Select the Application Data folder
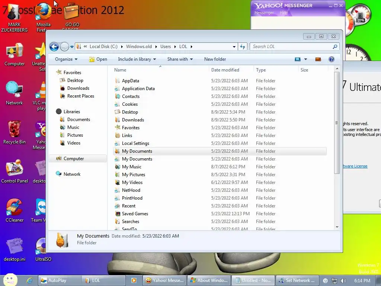381x286 pixels. pos(138,89)
